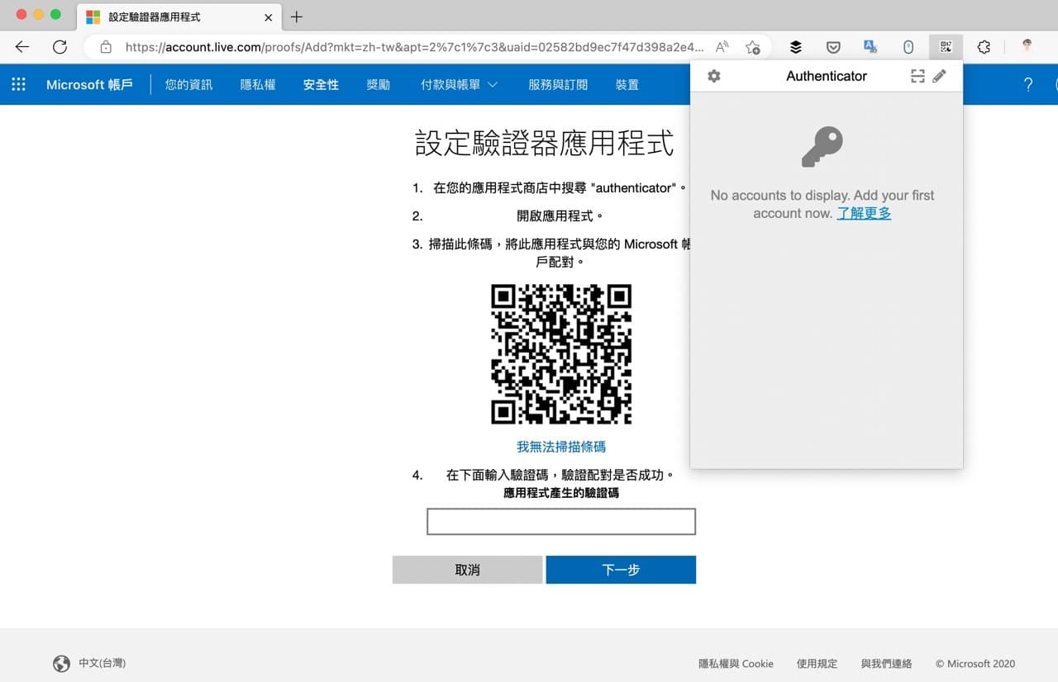Select the 設定驗證器應用程式 browser tab
The width and height of the screenshot is (1058, 682).
[x=179, y=17]
